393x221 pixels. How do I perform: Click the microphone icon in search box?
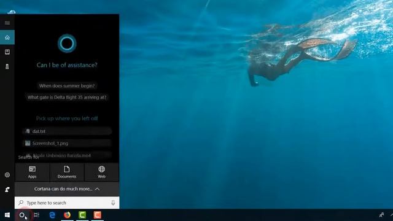coord(113,203)
